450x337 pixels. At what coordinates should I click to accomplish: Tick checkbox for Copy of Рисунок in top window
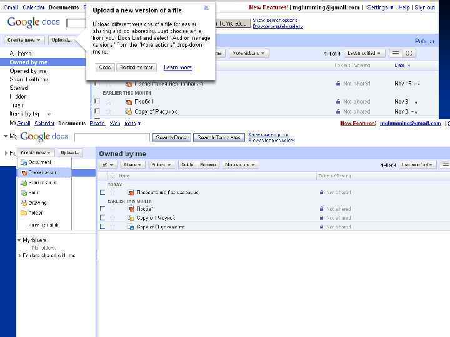(x=97, y=111)
